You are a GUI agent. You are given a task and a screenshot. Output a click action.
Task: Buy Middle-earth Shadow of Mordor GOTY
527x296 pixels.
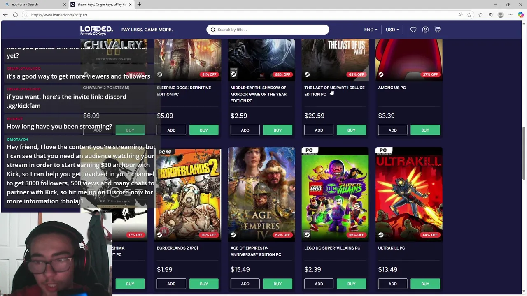[277, 130]
